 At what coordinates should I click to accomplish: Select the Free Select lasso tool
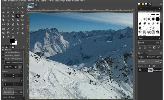13,8
